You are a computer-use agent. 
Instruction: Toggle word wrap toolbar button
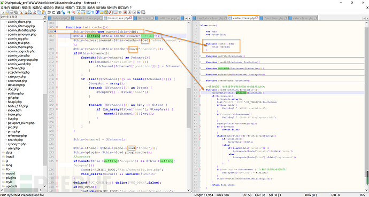[x=88, y=12]
